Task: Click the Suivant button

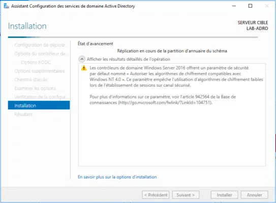Action: [x=186, y=195]
